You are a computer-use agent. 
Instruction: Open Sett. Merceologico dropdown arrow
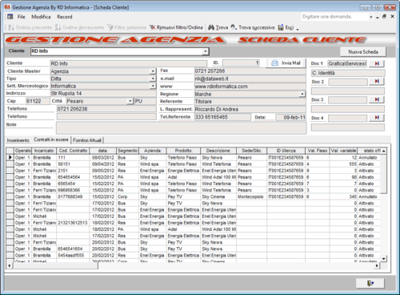click(x=153, y=86)
